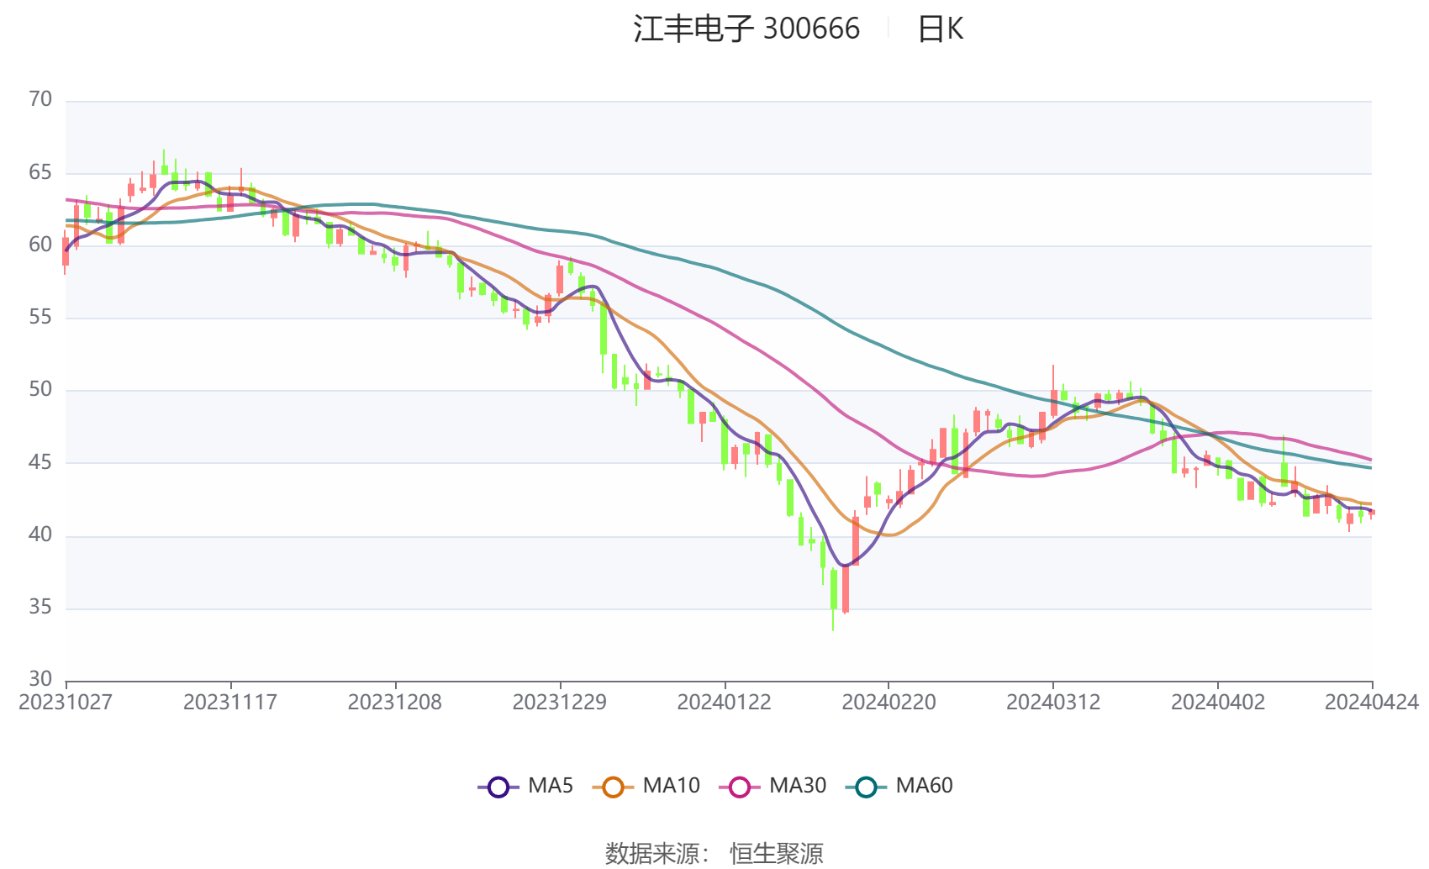The image size is (1429, 869).
Task: Toggle the MA30 legend series
Action: (x=773, y=787)
